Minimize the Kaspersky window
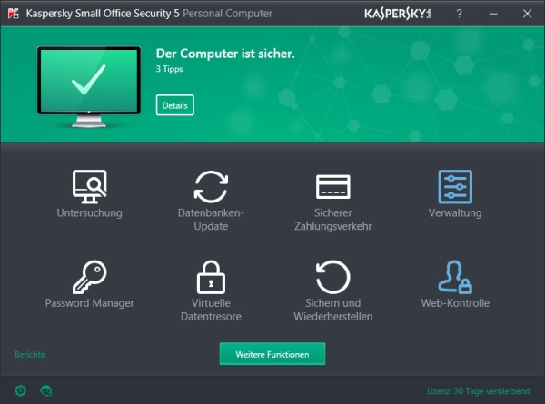 click(x=493, y=14)
